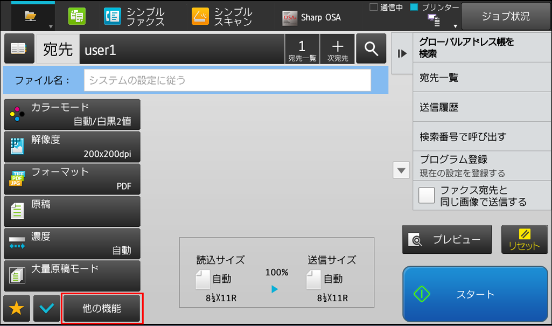
Task: Enable ファクス宛先と同じ画像で送信する checkbox
Action: tap(427, 196)
